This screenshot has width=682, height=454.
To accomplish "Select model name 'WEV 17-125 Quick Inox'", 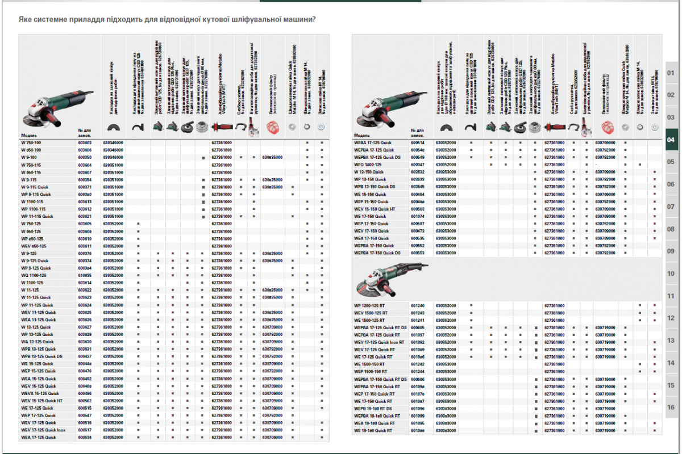I will click(43, 430).
